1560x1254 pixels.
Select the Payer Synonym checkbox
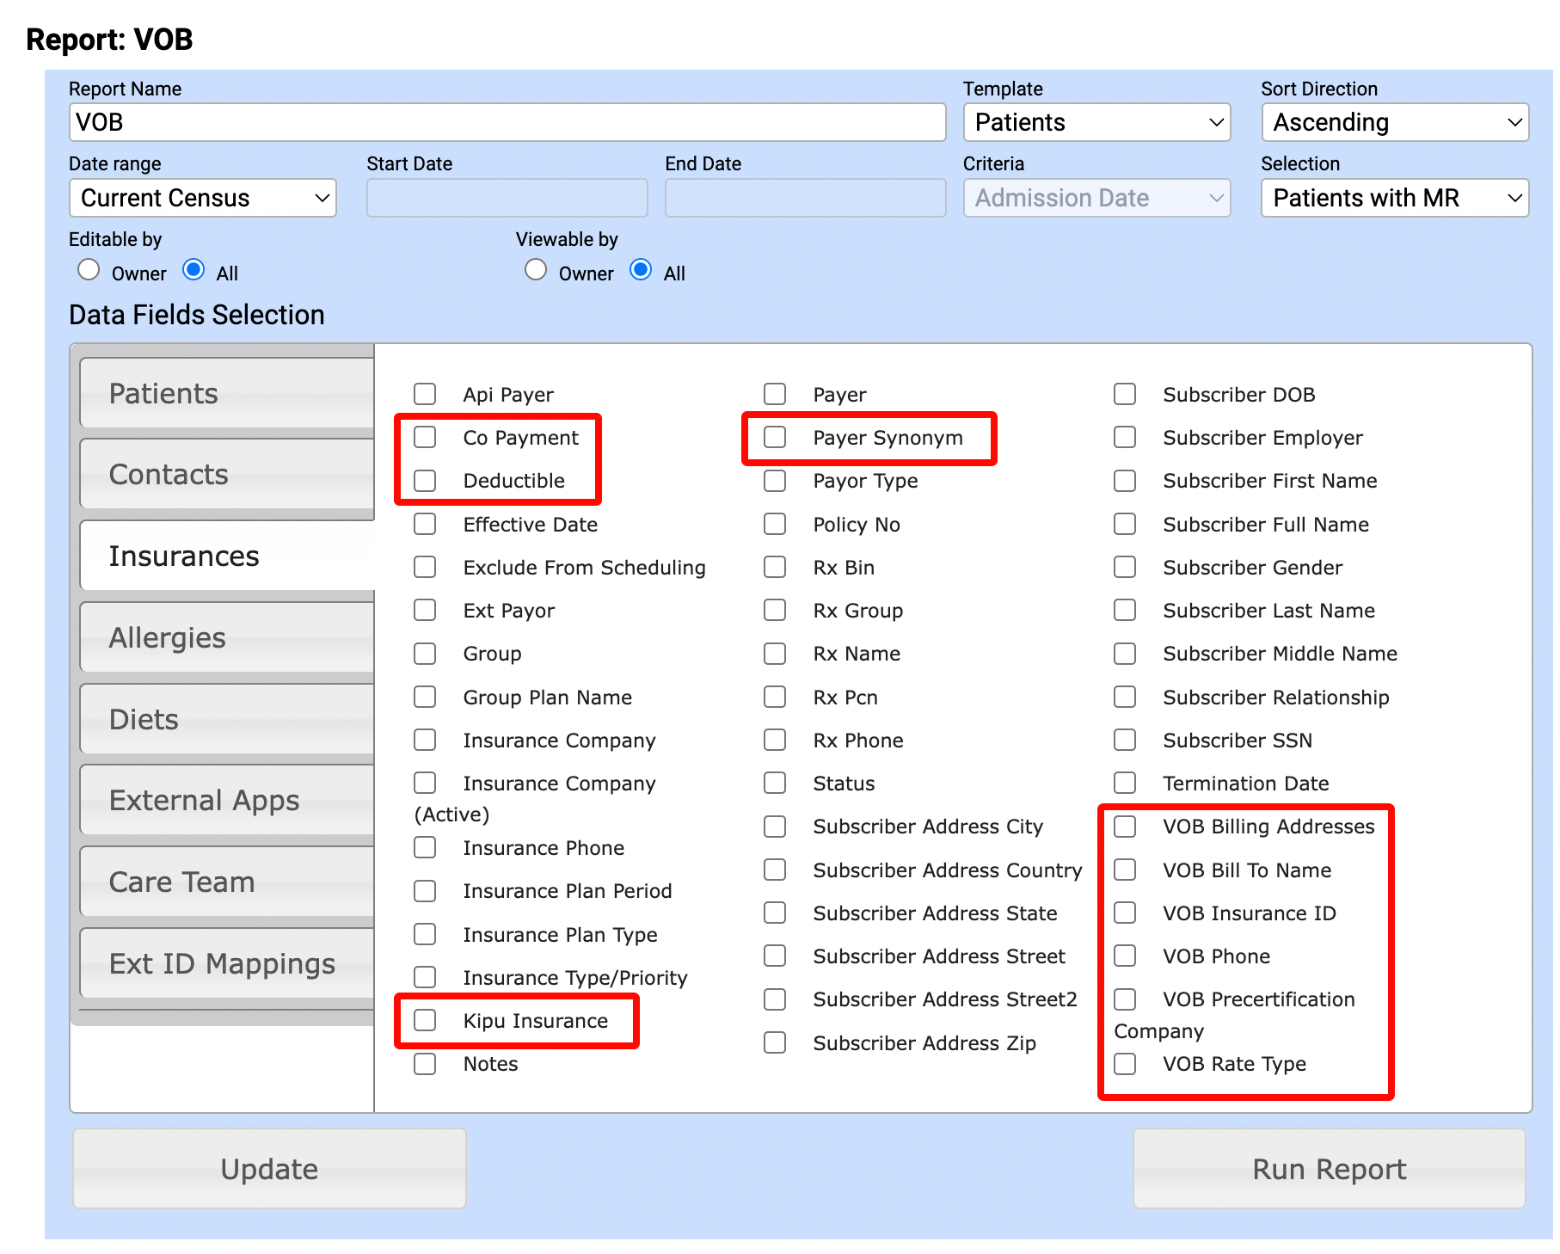point(775,438)
